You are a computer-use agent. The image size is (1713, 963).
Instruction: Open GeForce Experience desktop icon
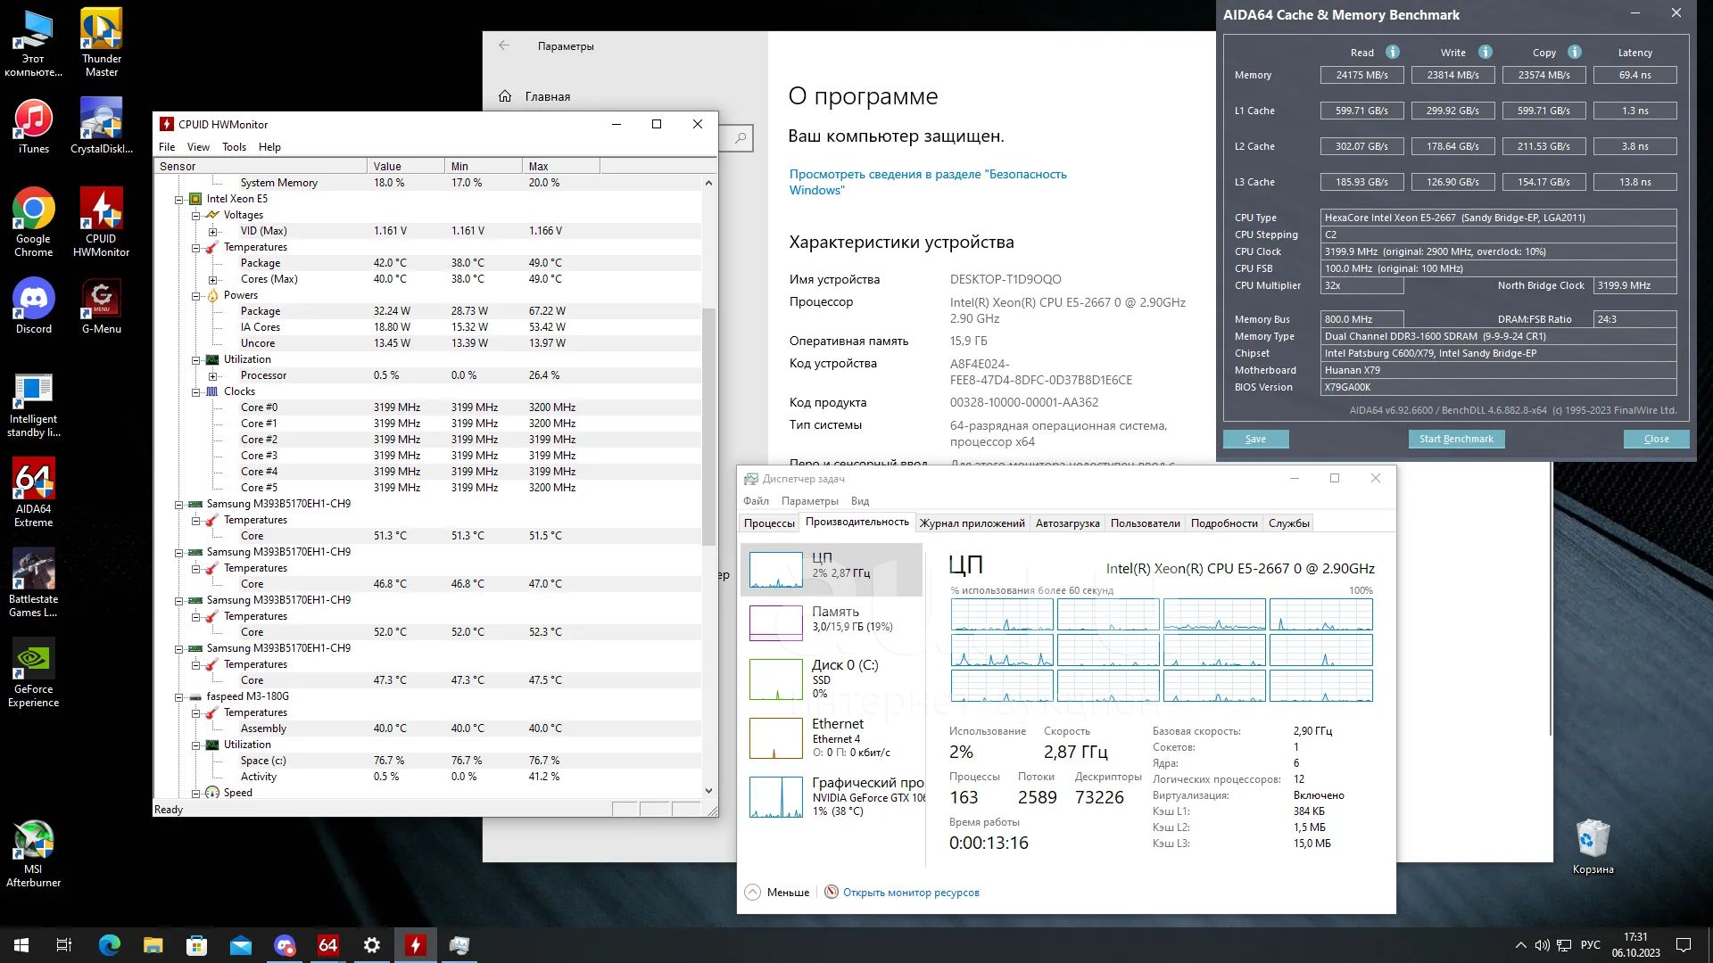[33, 673]
